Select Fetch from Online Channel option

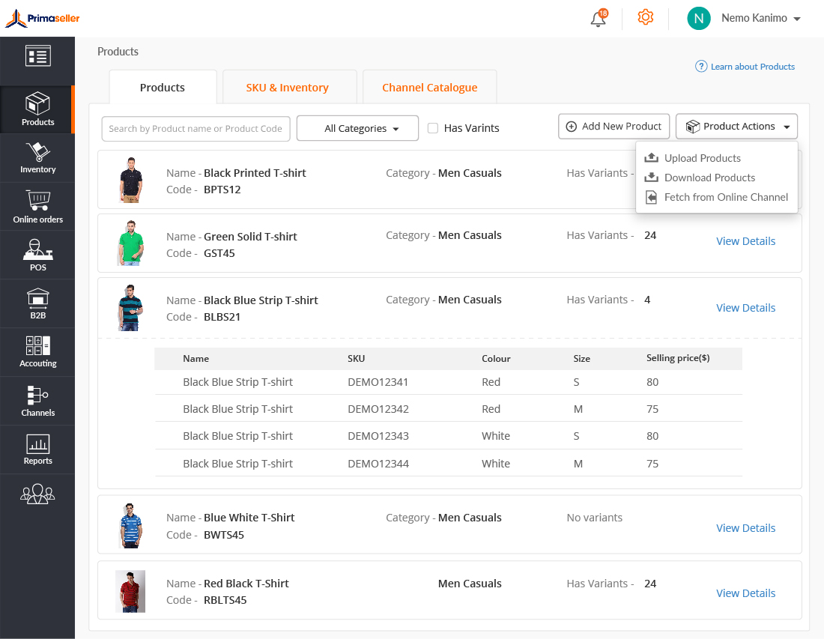point(725,197)
